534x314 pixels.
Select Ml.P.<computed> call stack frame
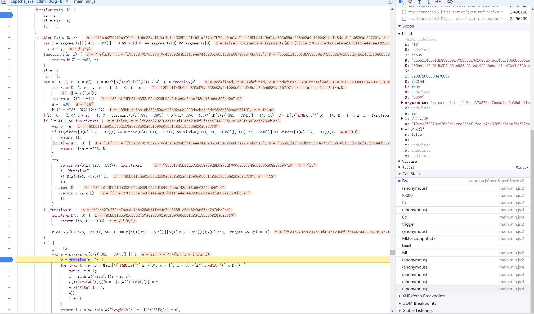pyautogui.click(x=463, y=239)
